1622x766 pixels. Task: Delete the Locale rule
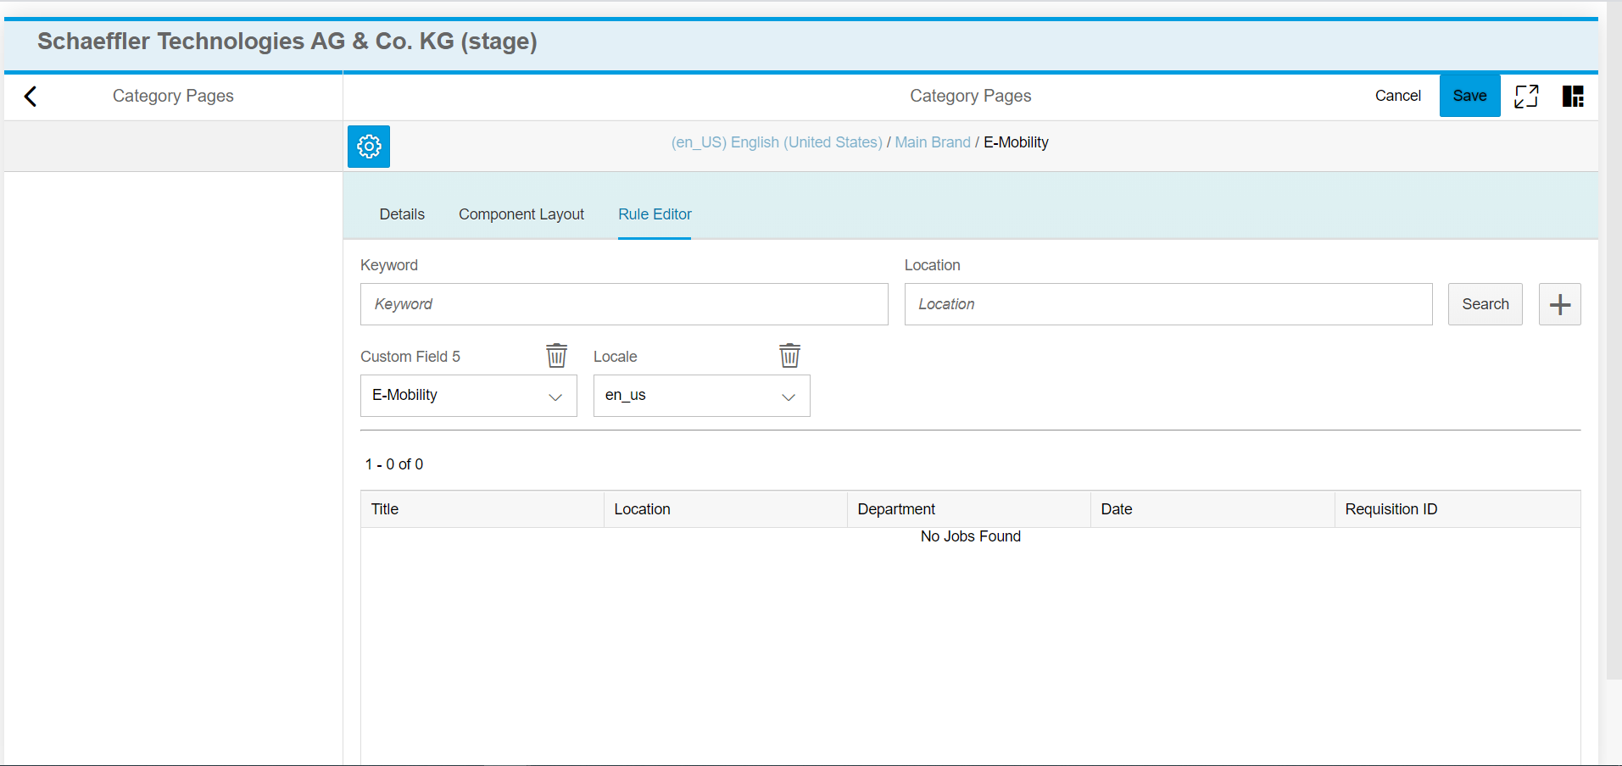(789, 355)
